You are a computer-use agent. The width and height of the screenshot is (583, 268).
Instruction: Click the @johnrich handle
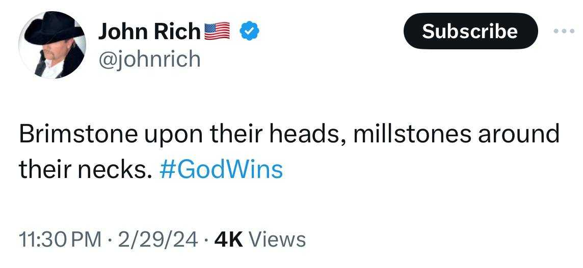(149, 59)
